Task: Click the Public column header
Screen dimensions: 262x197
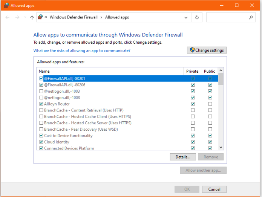Action: point(209,71)
